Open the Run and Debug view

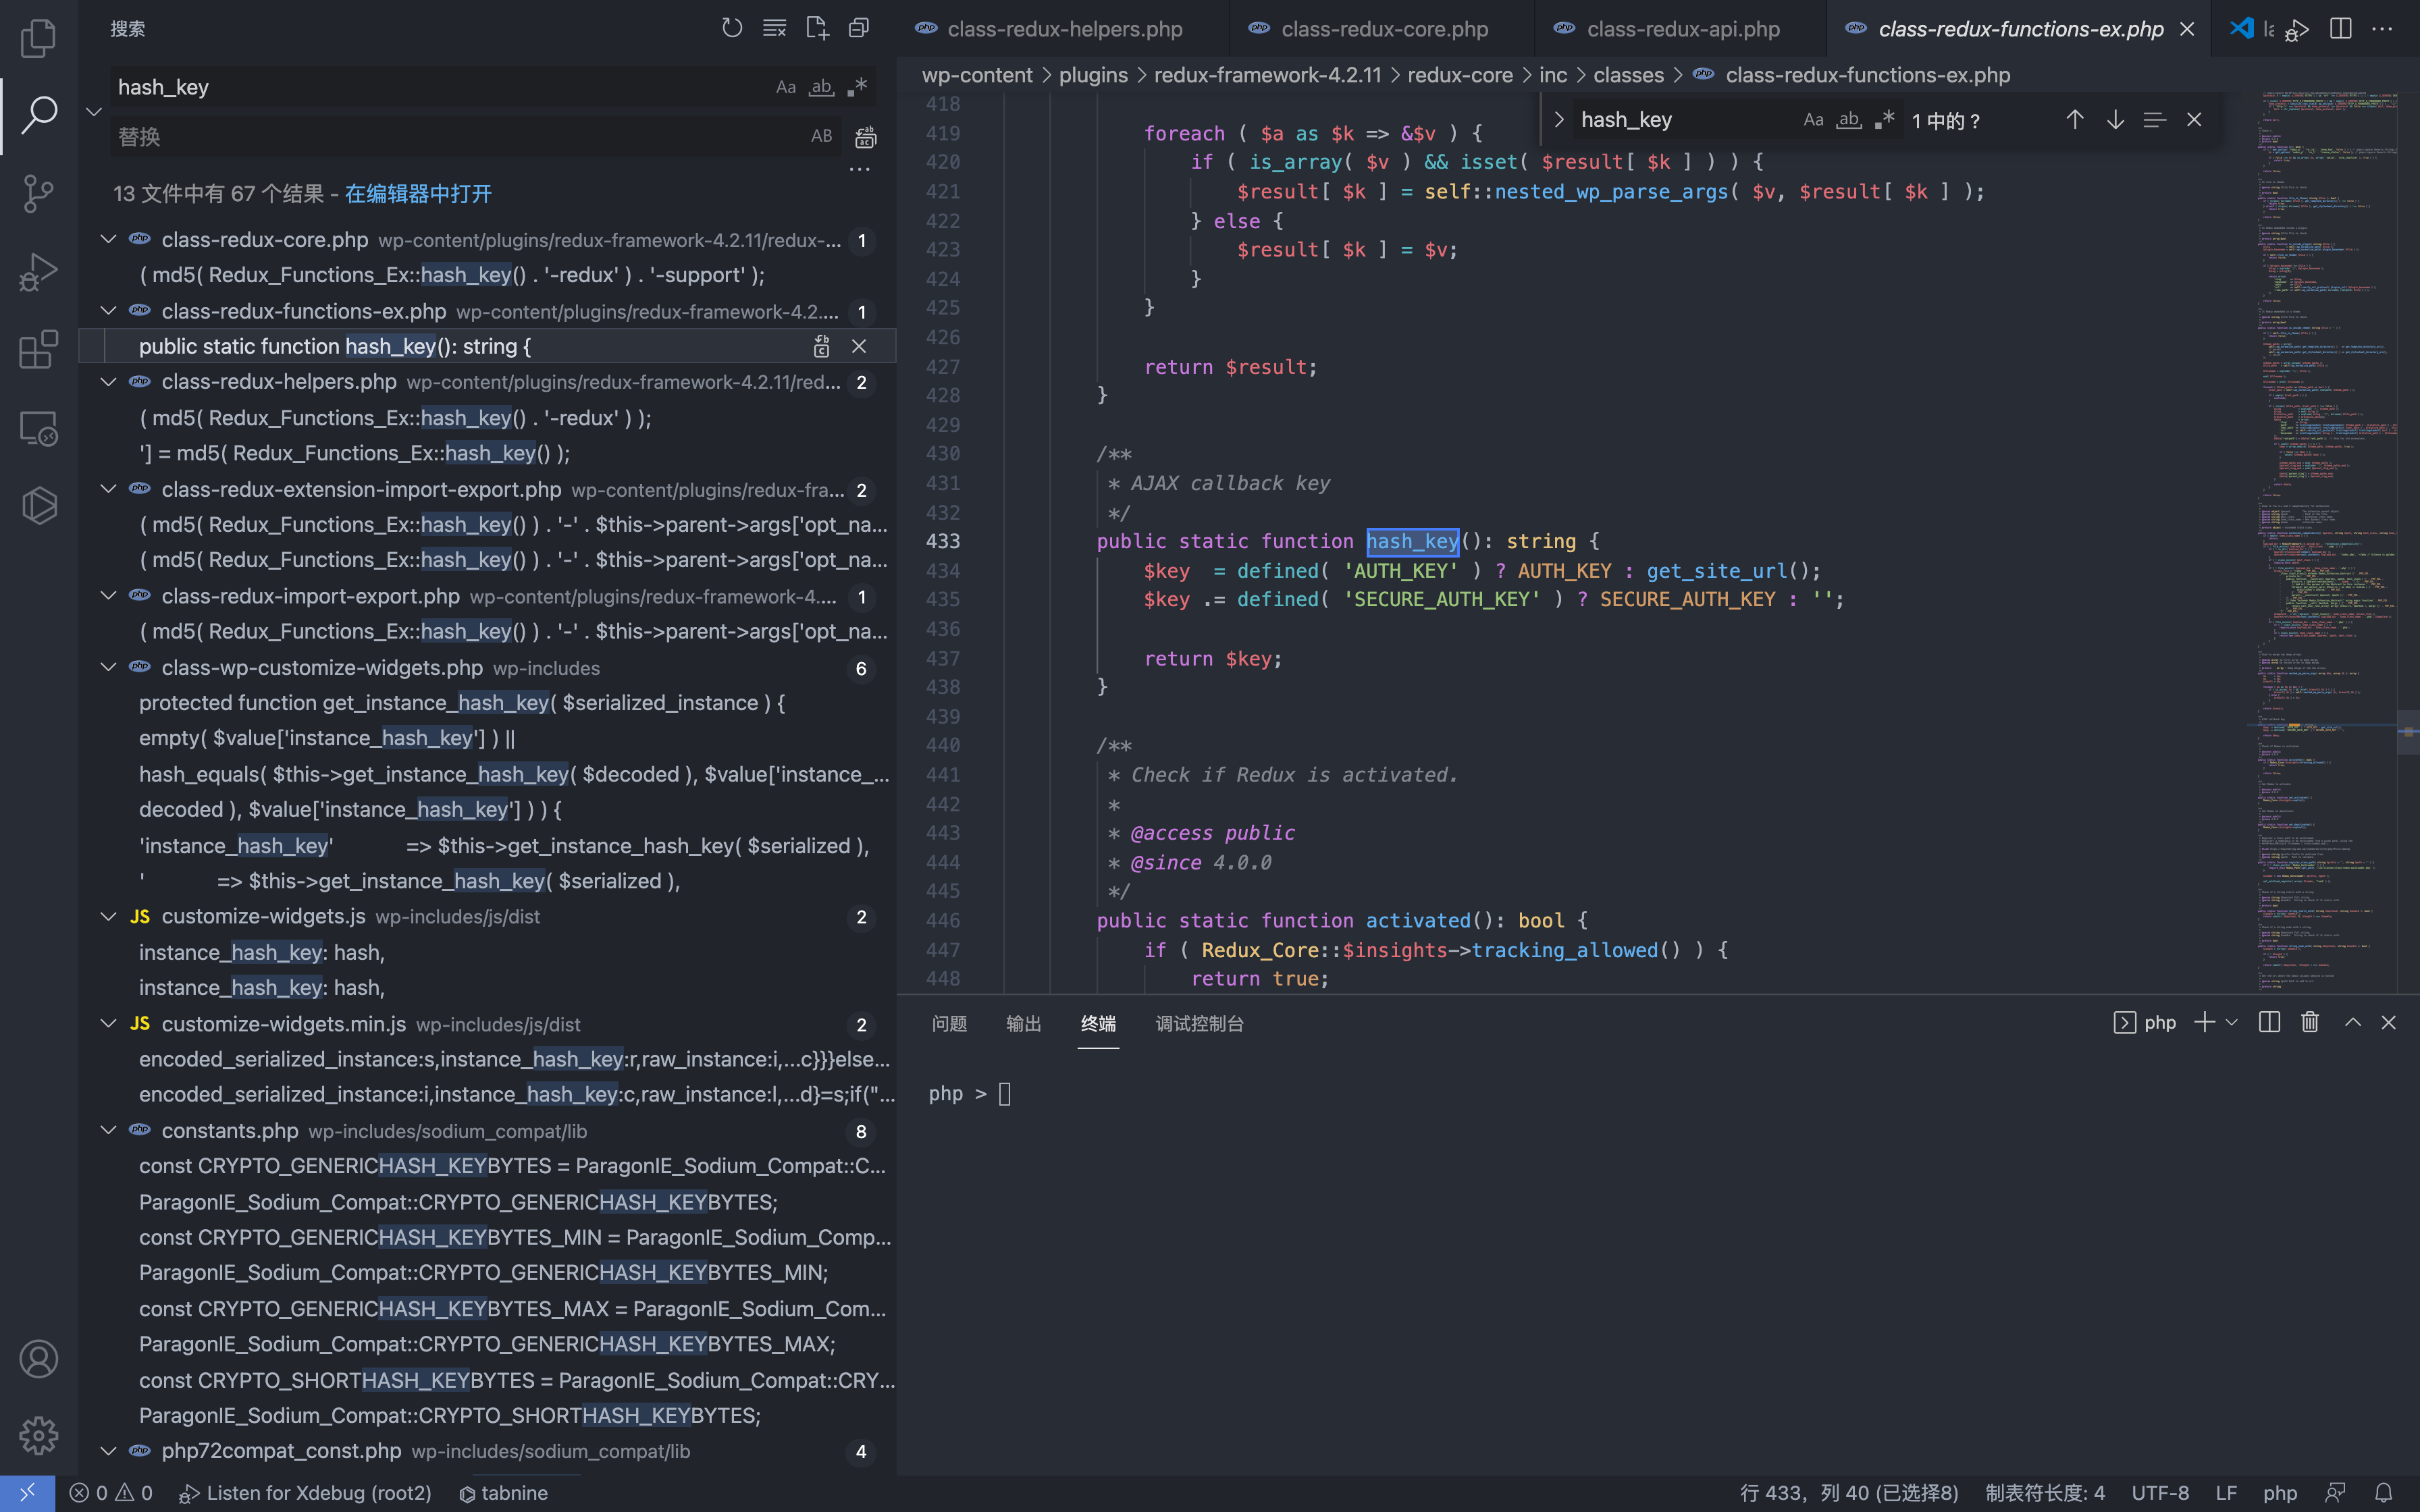click(x=38, y=271)
